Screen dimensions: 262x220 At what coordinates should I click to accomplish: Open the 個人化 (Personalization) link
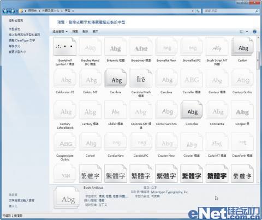pyautogui.click(x=13, y=206)
